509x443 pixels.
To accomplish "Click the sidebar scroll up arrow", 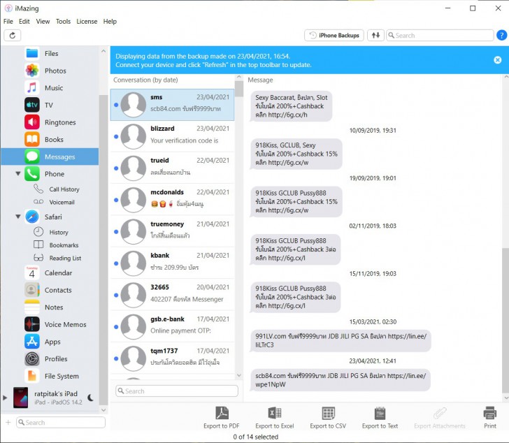I will [103, 51].
